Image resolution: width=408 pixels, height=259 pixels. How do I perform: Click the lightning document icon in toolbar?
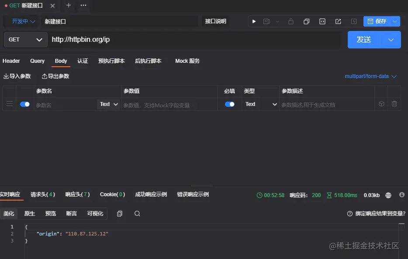354,21
